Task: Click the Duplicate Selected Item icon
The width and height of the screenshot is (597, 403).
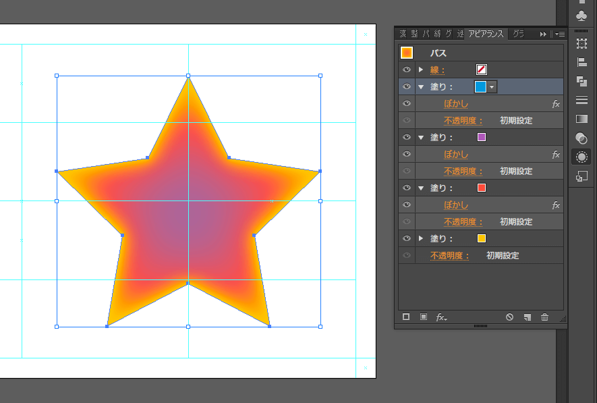Action: pyautogui.click(x=527, y=317)
